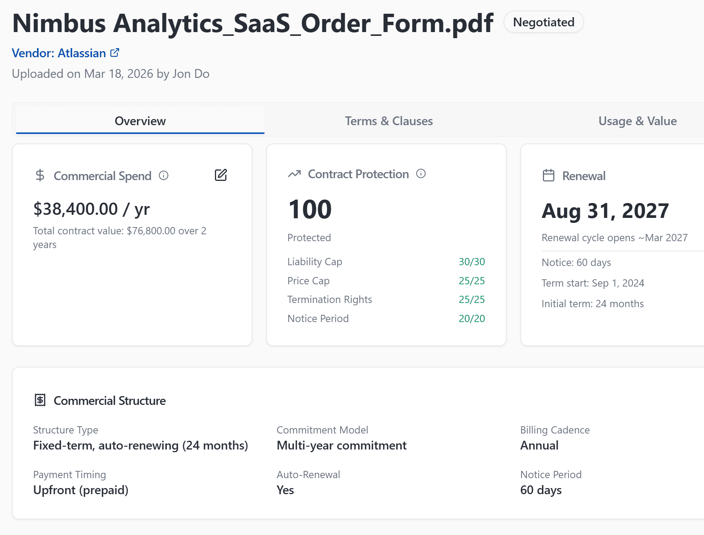Click the Termination Rights 25/25 score
The height and width of the screenshot is (535, 704).
pyautogui.click(x=471, y=300)
